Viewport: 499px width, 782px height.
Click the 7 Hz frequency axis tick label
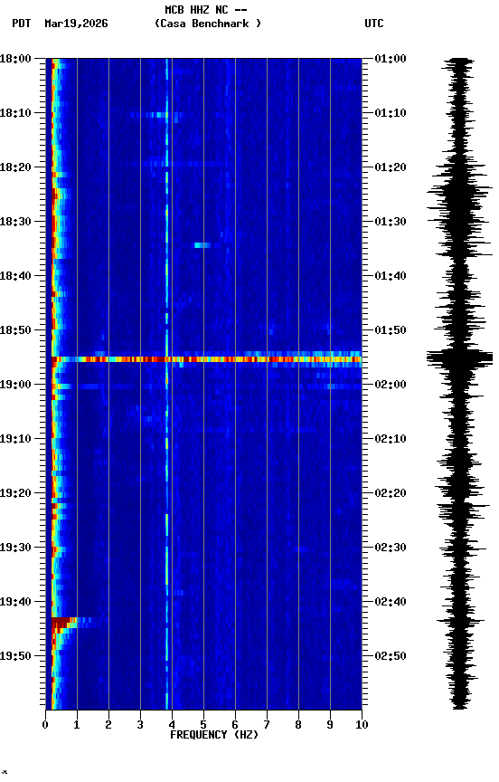coord(267,725)
